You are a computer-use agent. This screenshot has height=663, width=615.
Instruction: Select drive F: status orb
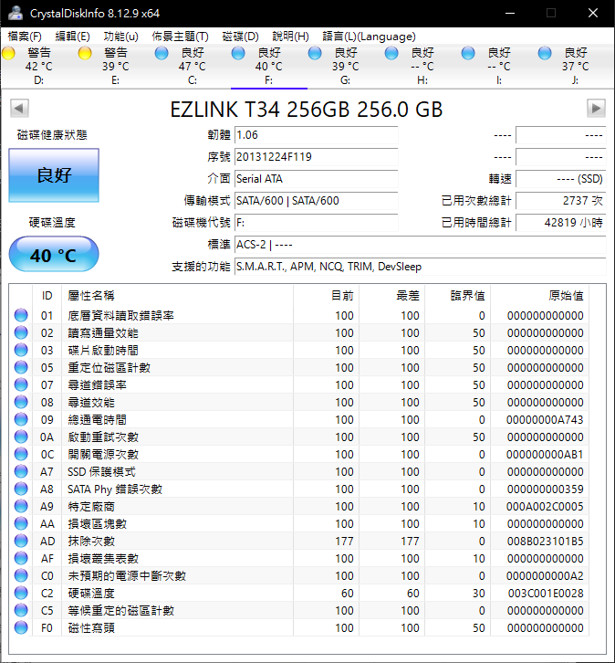tap(238, 53)
